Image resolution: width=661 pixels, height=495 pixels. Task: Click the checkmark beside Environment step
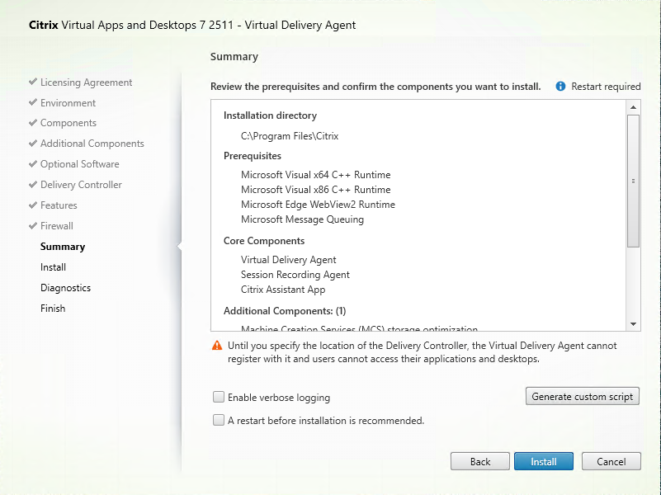32,103
